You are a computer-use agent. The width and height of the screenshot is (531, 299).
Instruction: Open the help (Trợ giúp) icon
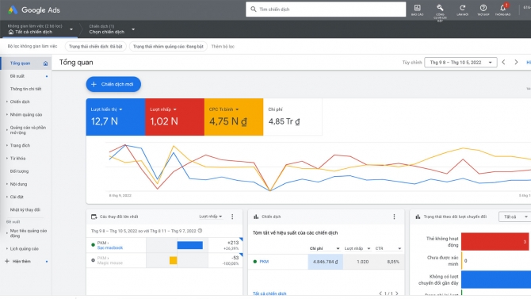point(483,7)
